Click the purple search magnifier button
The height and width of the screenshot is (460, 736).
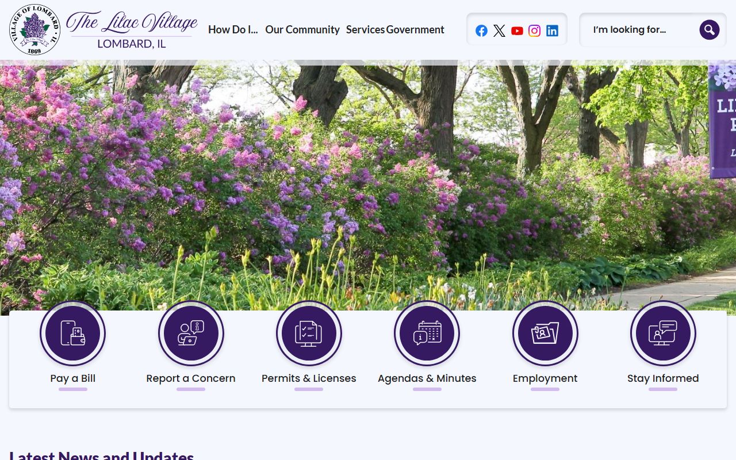[x=710, y=29]
